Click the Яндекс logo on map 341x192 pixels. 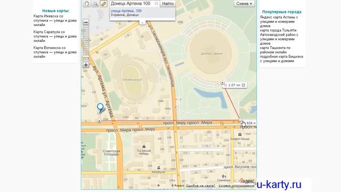click(247, 181)
